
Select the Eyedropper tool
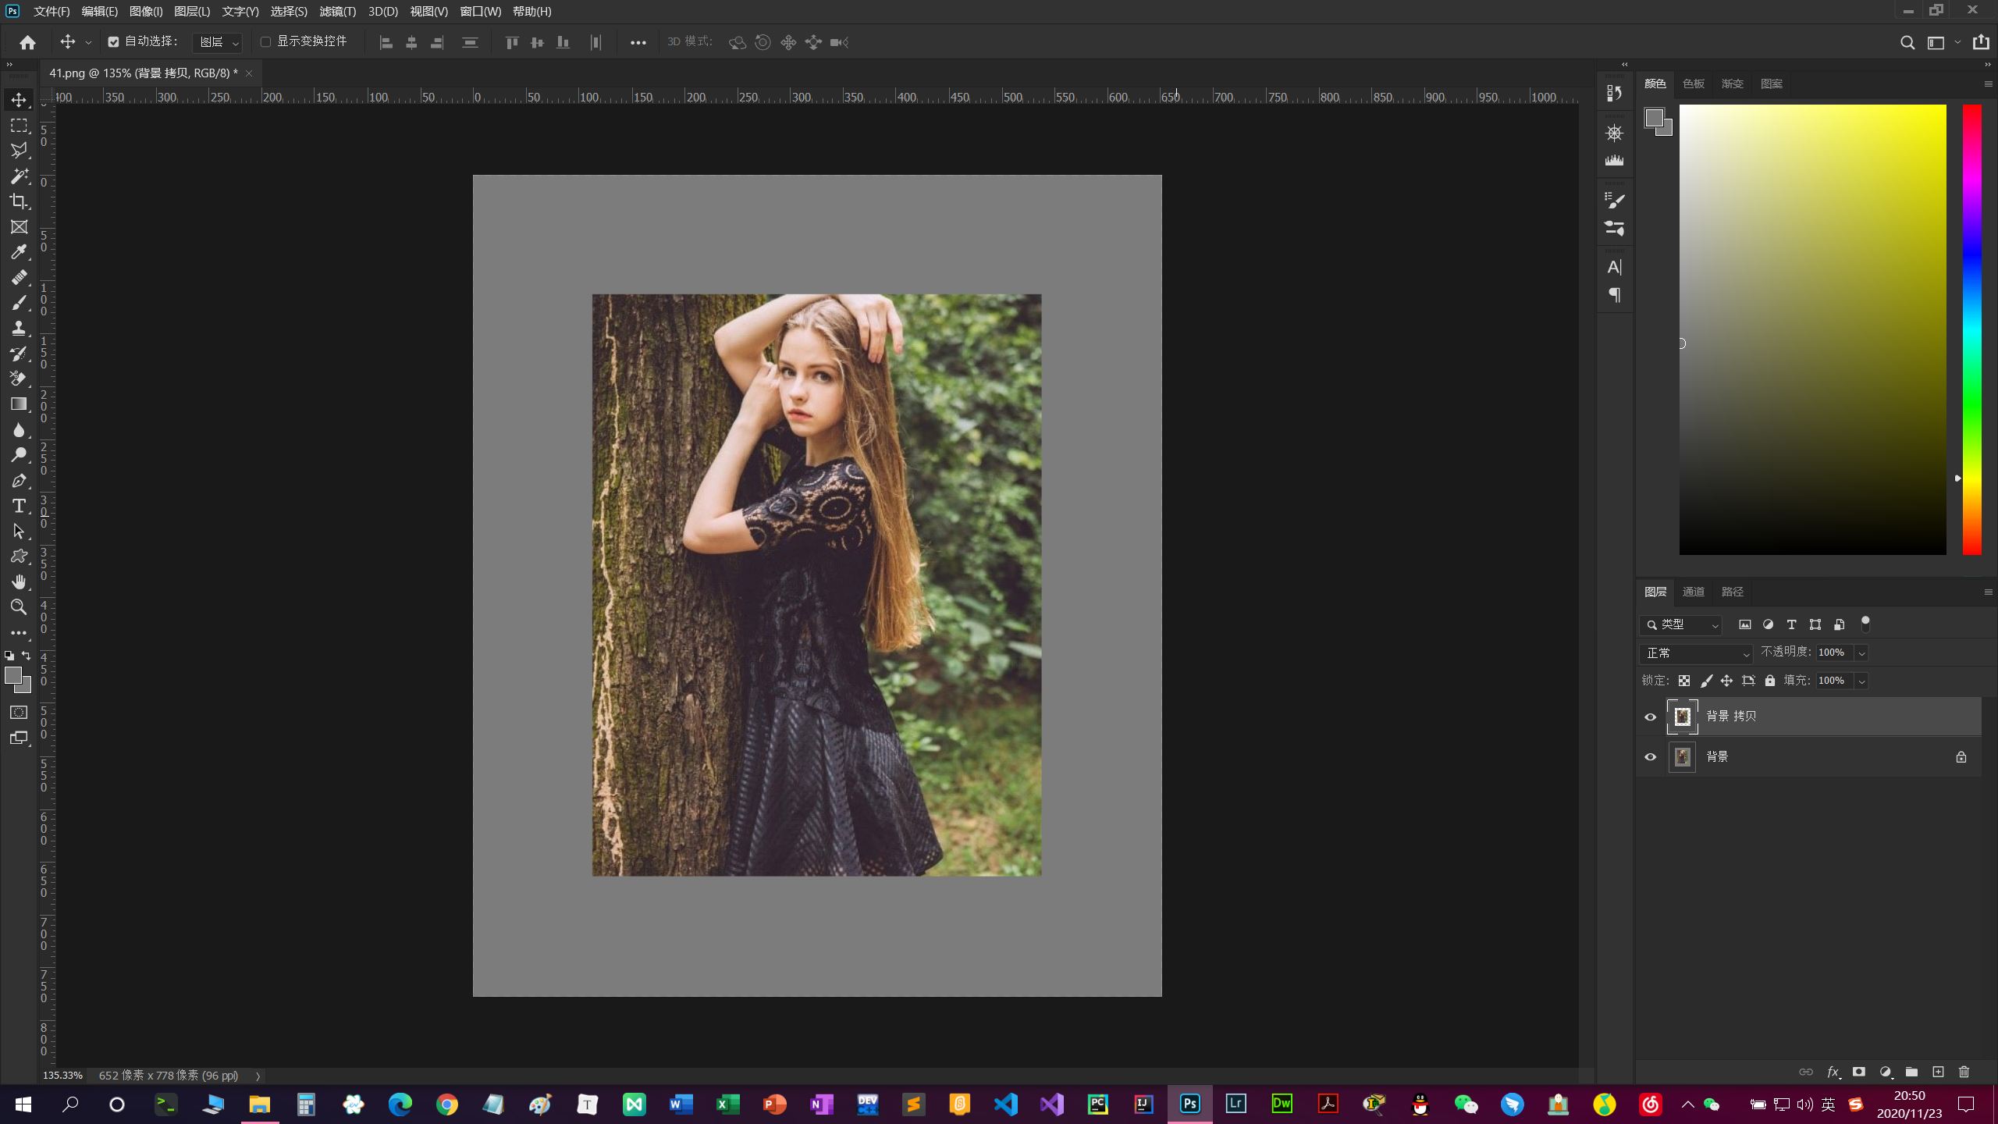pyautogui.click(x=19, y=252)
